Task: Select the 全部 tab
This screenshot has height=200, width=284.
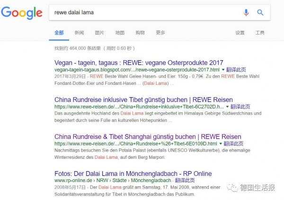Action: (x=59, y=33)
